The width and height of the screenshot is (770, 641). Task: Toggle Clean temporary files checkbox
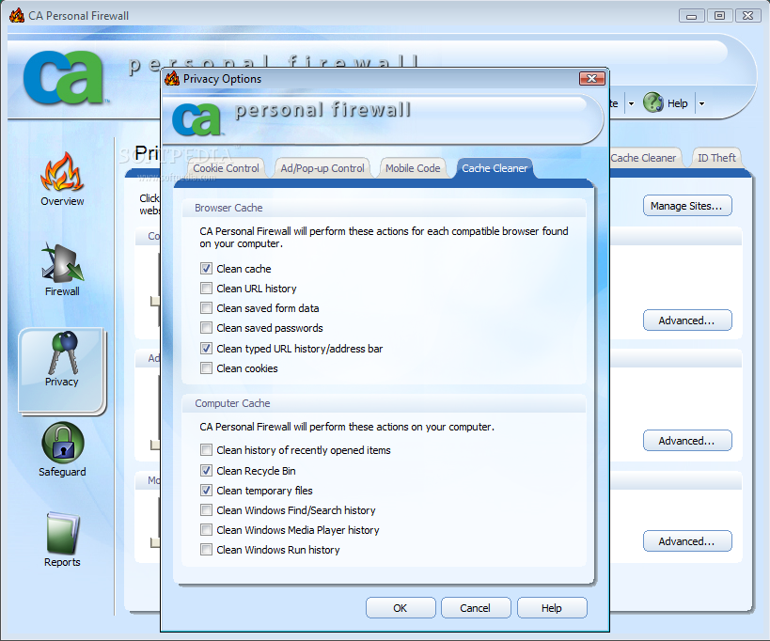(x=206, y=491)
